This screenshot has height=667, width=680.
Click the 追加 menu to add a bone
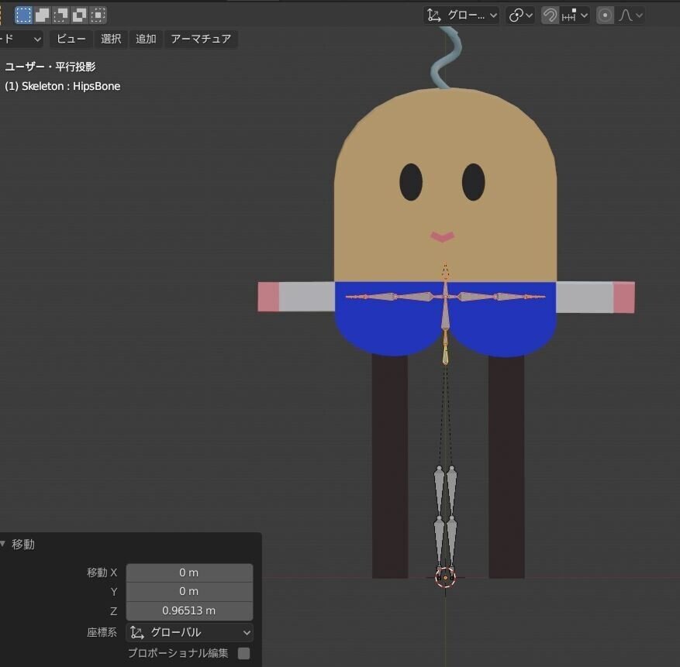coord(146,39)
